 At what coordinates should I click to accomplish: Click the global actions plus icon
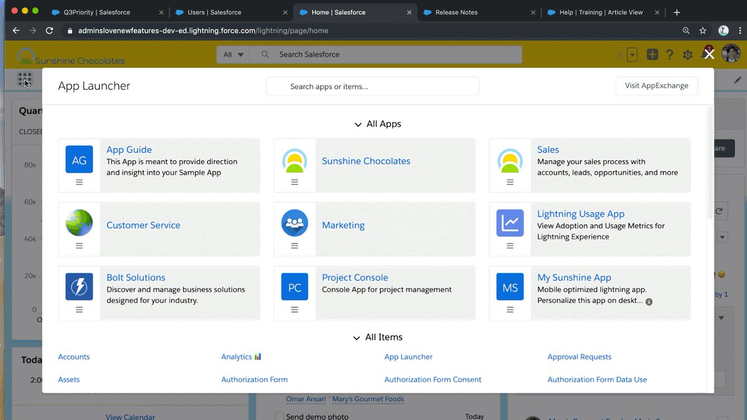click(652, 55)
